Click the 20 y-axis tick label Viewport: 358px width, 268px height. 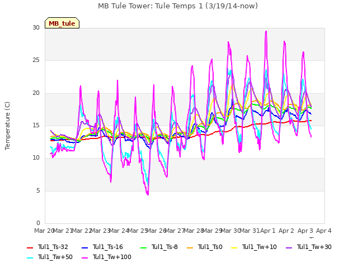36,93
